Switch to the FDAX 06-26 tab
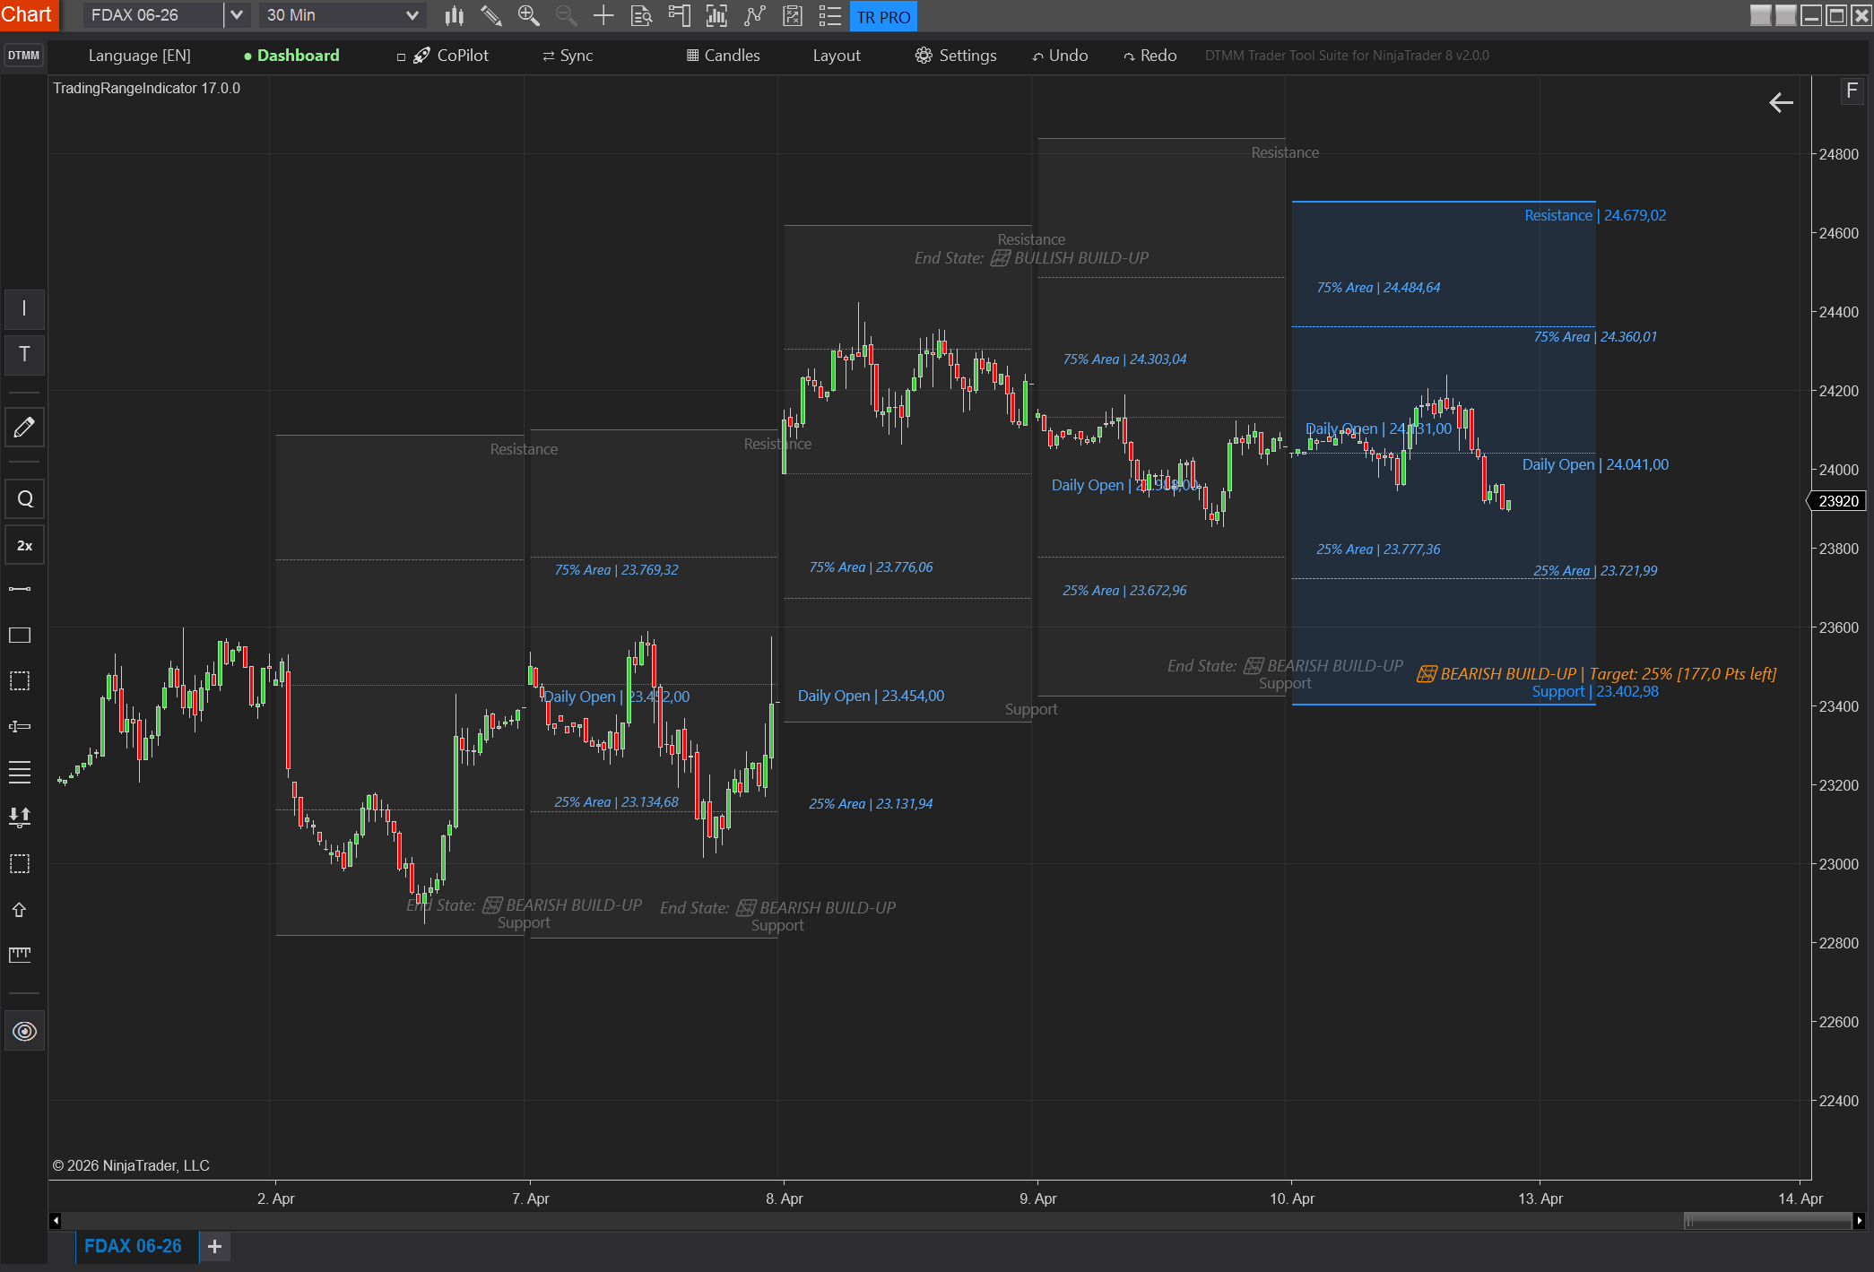 [x=133, y=1246]
